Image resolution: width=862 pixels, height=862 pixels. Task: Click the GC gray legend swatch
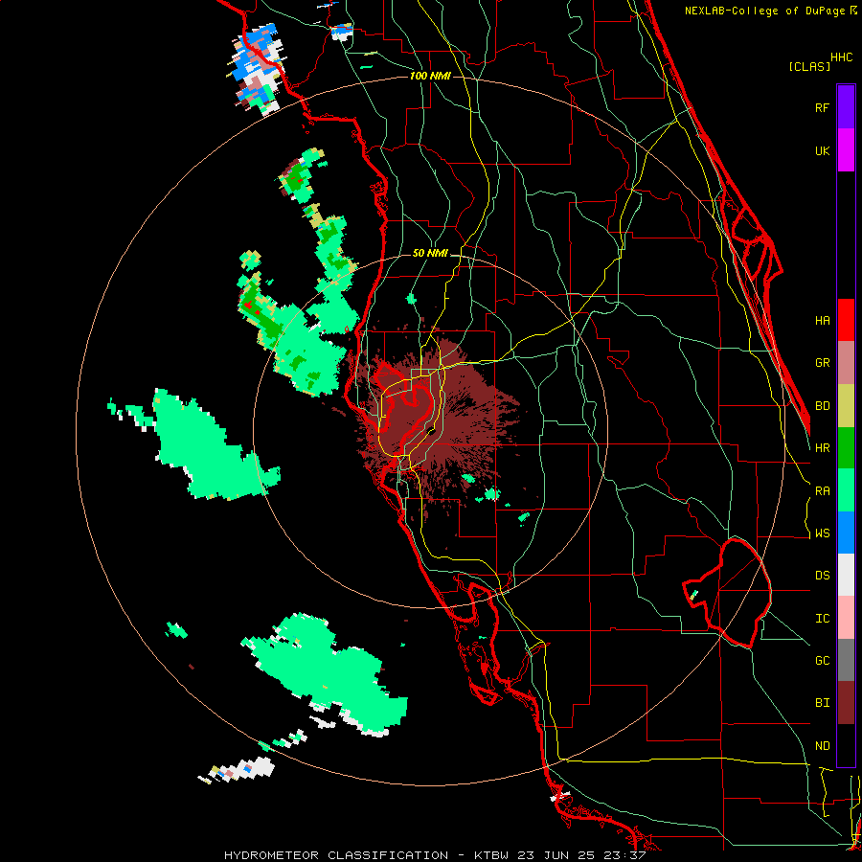(846, 660)
